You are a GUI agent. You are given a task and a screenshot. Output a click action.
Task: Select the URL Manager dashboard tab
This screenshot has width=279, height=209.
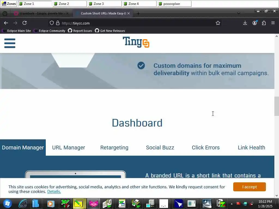[68, 147]
